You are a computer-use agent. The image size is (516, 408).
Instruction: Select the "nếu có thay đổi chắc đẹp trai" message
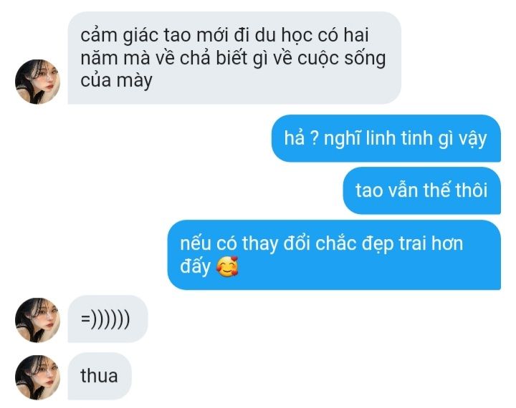click(x=334, y=255)
